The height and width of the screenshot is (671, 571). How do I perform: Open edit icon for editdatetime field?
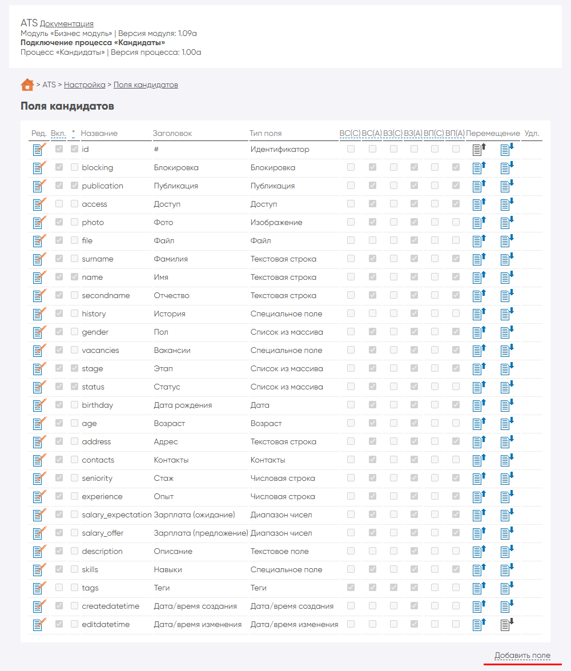[x=39, y=625]
